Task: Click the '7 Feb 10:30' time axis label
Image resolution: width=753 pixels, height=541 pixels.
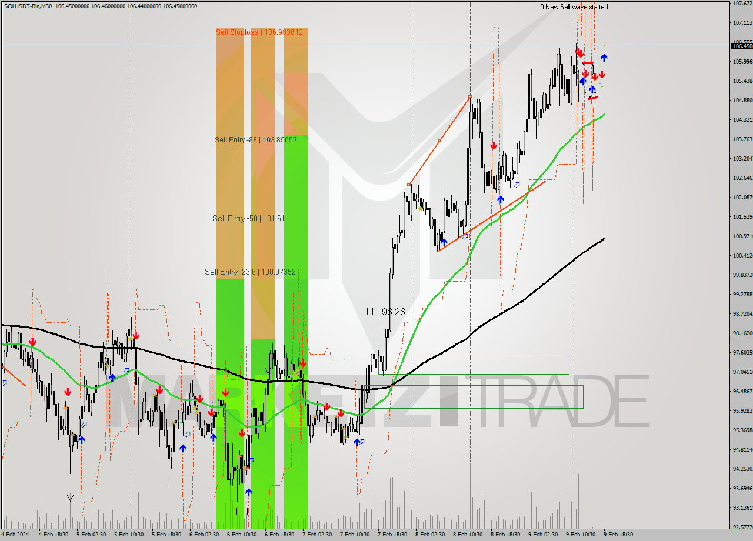Action: [x=355, y=535]
